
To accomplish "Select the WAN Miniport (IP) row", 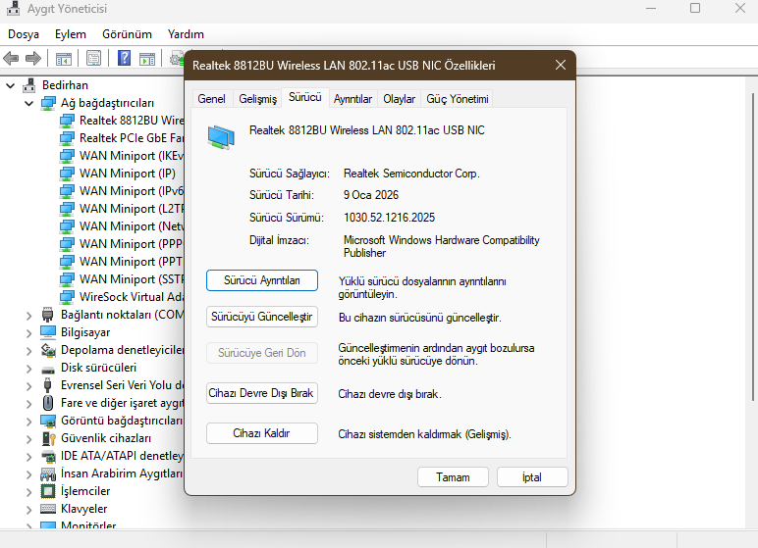I will (x=118, y=174).
